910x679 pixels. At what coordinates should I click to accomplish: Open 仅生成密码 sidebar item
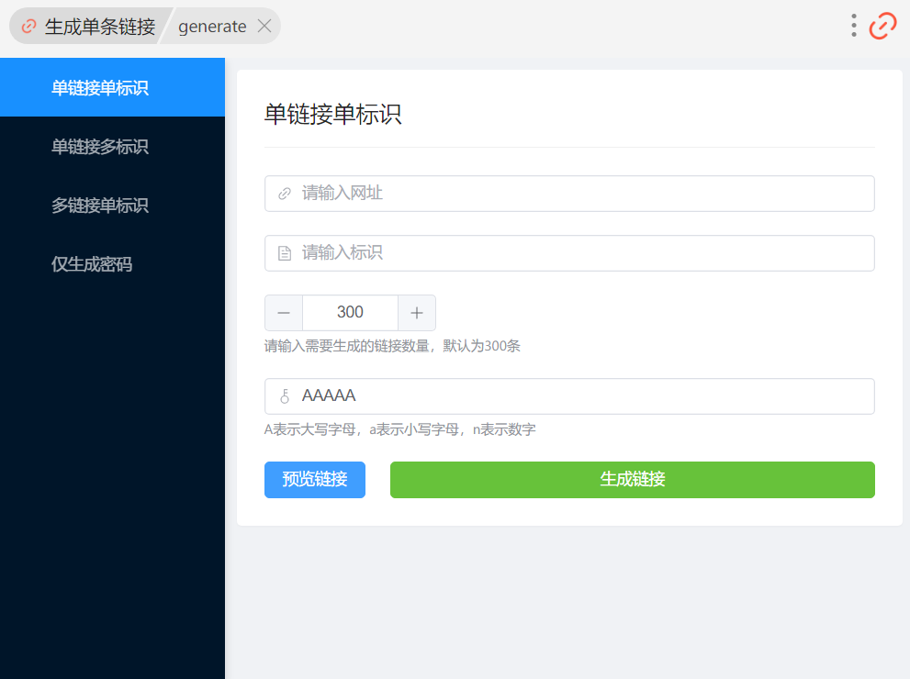[113, 264]
